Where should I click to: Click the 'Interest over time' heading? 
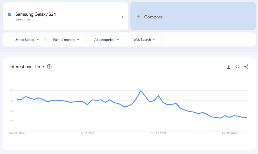coord(27,67)
